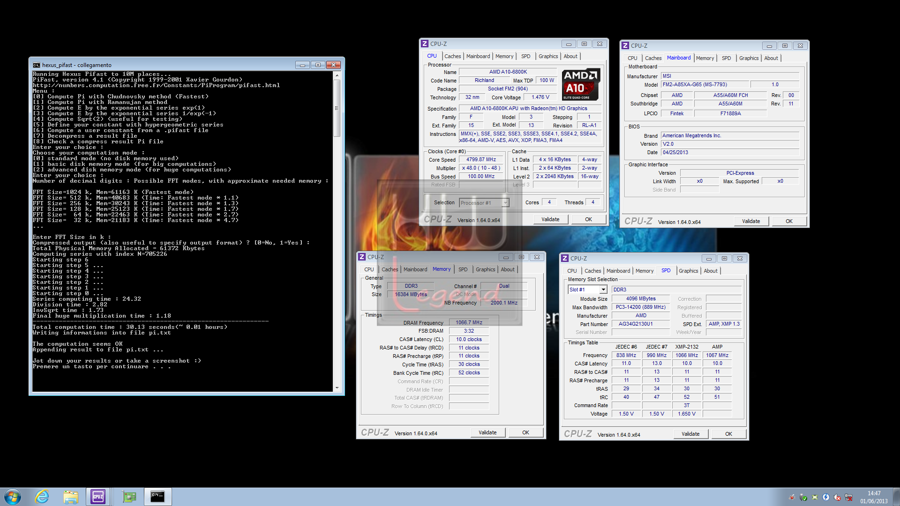Image resolution: width=900 pixels, height=506 pixels.
Task: Click the CAS# Latency value 10.0 clocks
Action: [469, 340]
